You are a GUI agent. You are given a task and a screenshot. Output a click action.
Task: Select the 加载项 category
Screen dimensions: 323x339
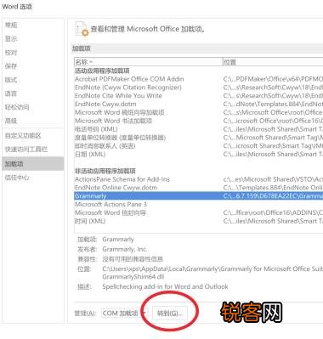32,164
